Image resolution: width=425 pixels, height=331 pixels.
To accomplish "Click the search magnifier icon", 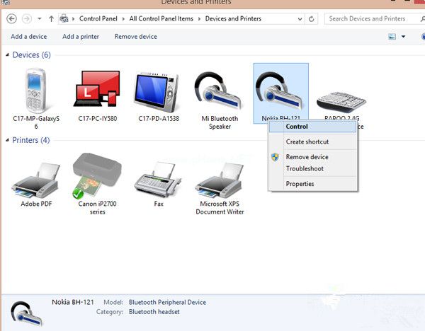I will click(x=423, y=19).
